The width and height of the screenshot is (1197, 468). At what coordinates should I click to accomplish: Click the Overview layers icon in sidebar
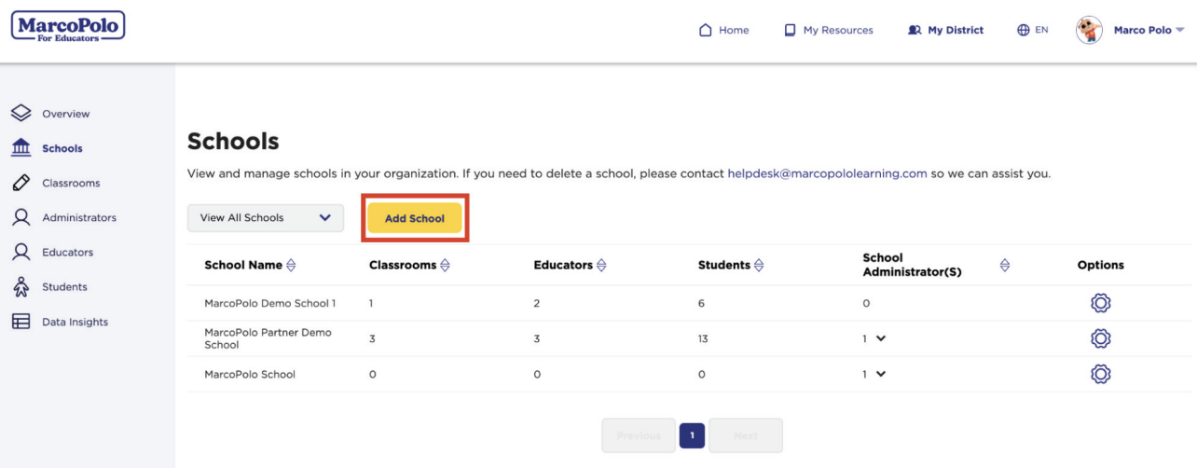click(x=21, y=113)
